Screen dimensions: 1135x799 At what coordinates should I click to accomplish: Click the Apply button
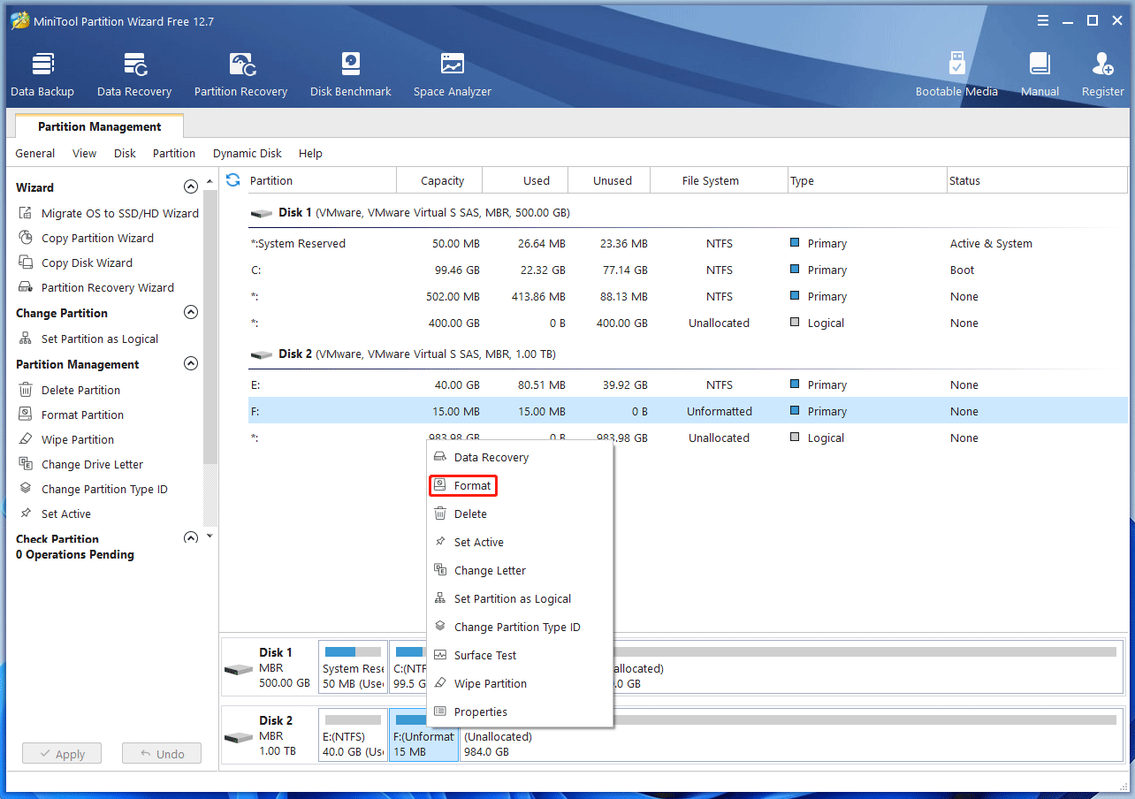(62, 754)
